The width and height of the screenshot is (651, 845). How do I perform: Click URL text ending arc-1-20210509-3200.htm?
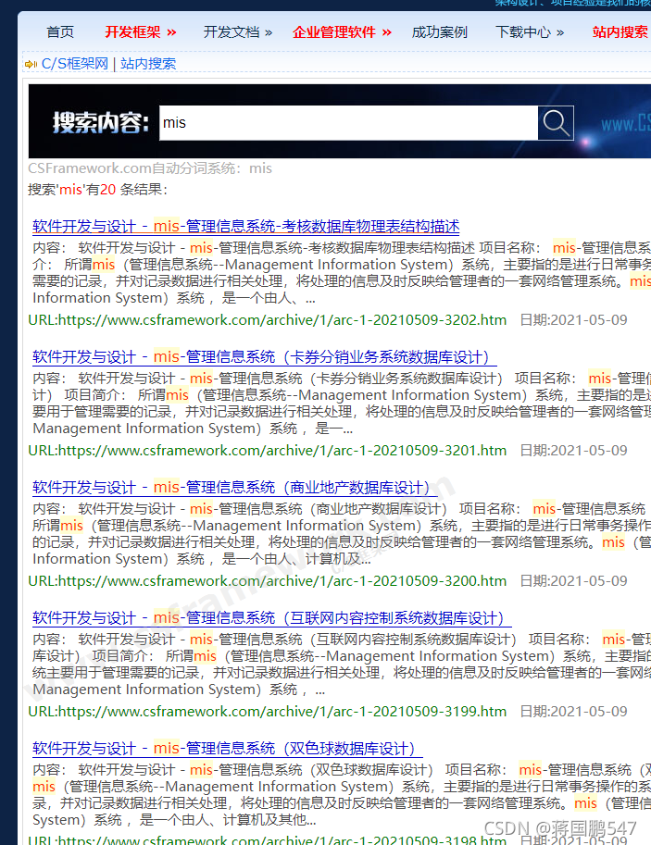coord(268,581)
